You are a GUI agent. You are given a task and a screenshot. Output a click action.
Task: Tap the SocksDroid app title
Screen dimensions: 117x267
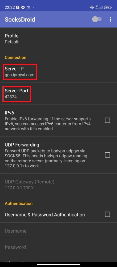[20, 19]
